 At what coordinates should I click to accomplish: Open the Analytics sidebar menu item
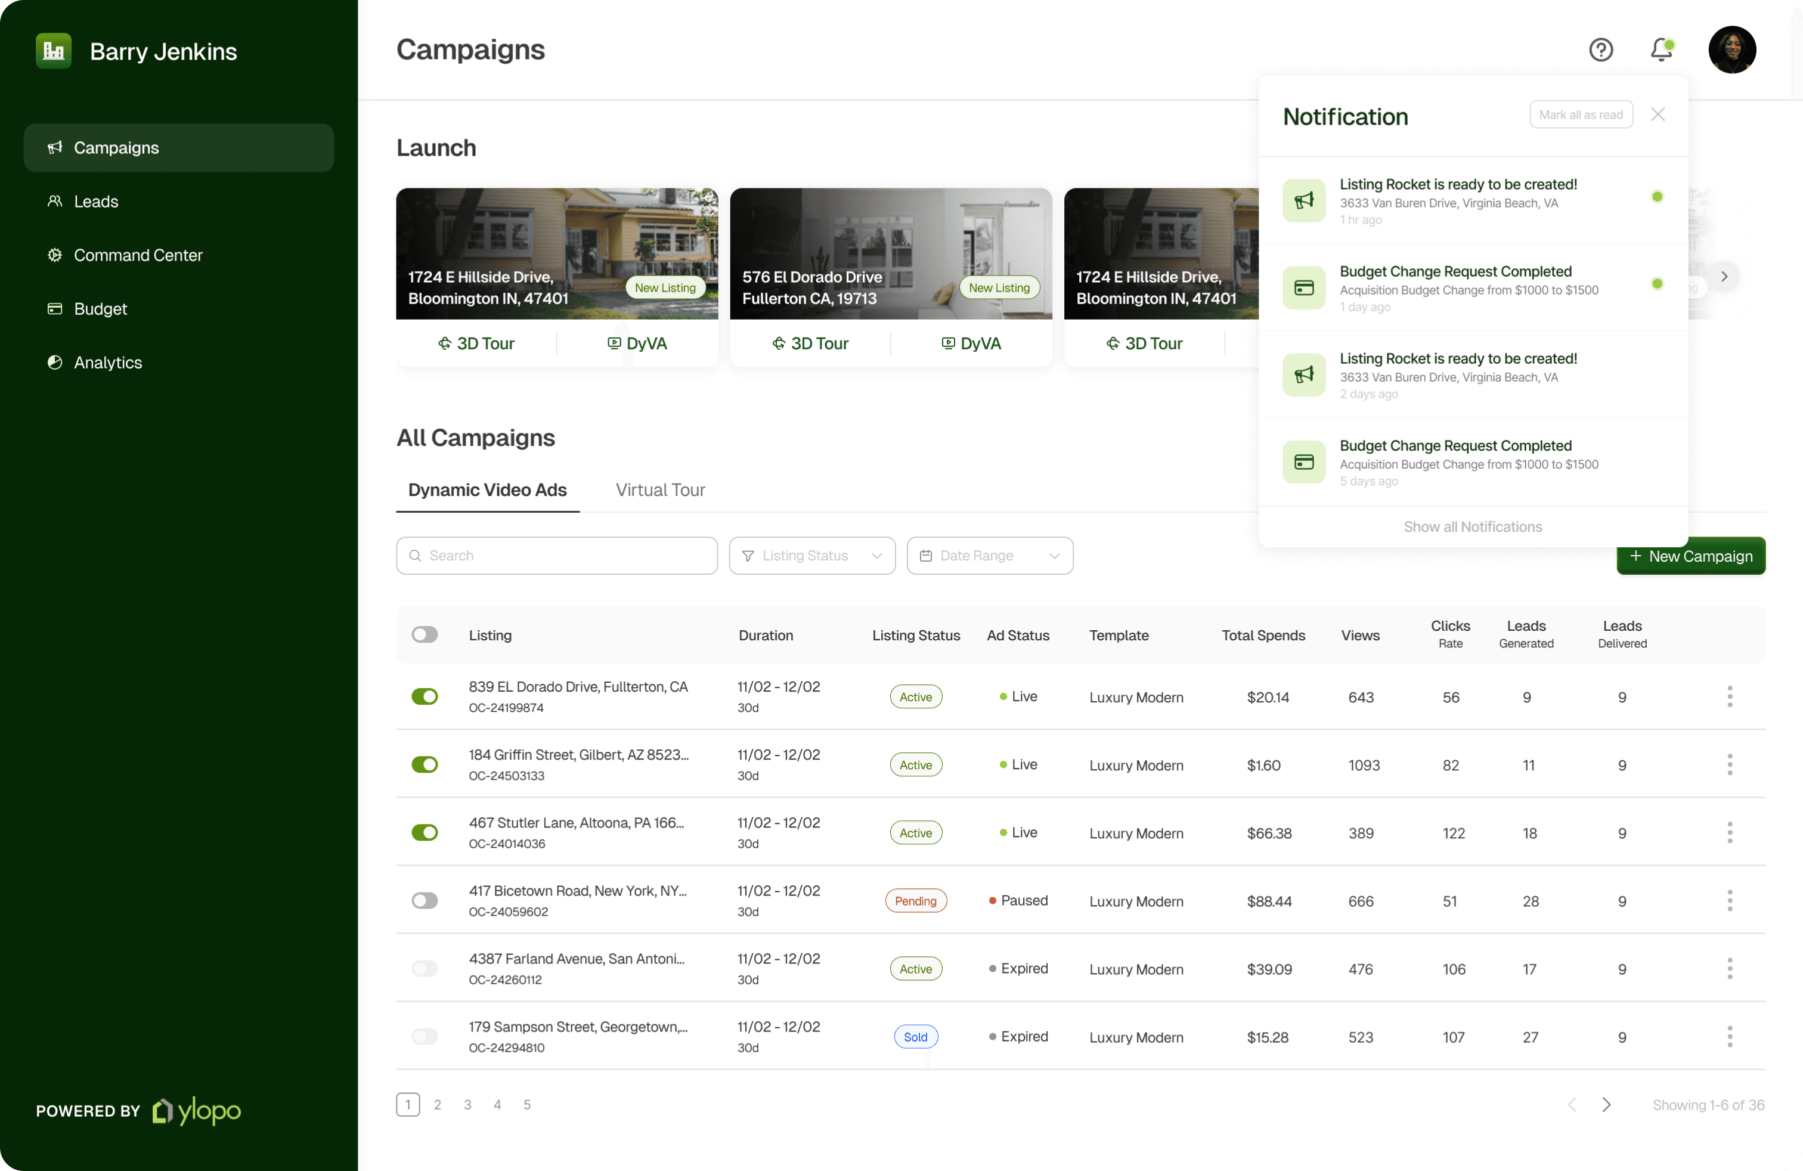click(x=107, y=362)
